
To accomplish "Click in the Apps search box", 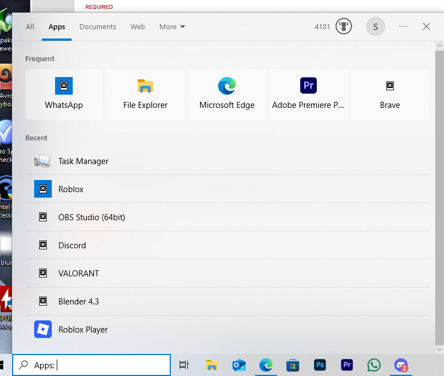I will 91,365.
